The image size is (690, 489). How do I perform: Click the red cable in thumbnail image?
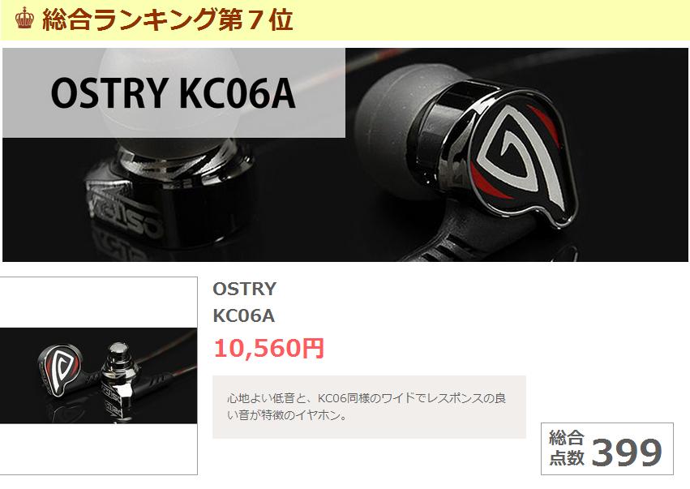176,361
